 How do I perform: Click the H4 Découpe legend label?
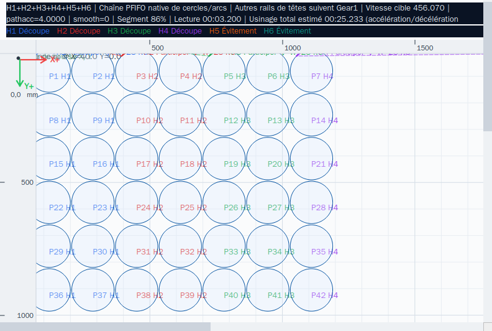click(180, 31)
